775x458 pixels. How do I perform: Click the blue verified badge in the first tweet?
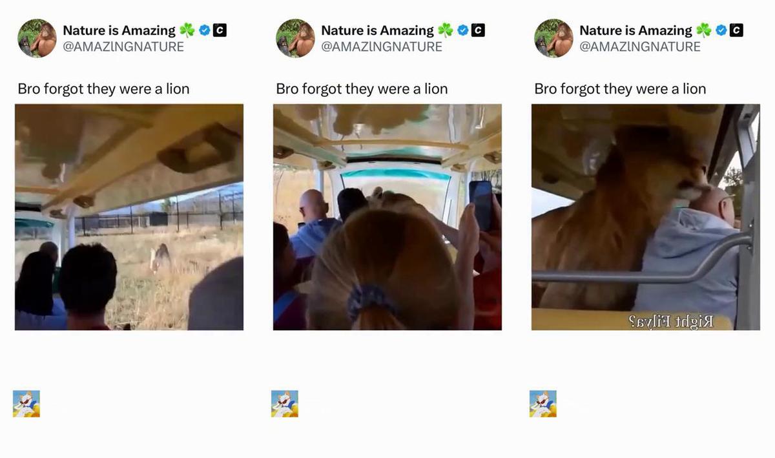point(204,30)
